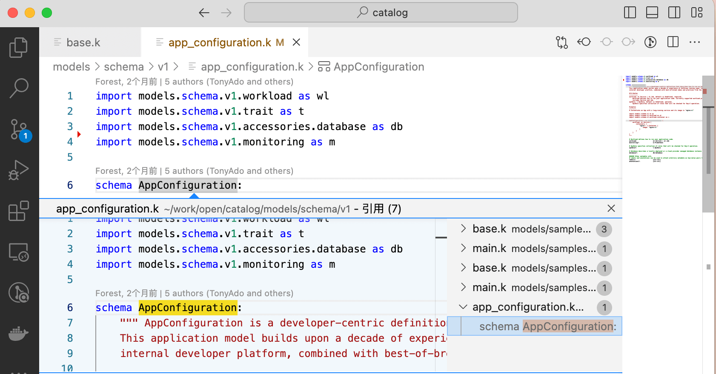Expand the first main.k references group

click(464, 249)
